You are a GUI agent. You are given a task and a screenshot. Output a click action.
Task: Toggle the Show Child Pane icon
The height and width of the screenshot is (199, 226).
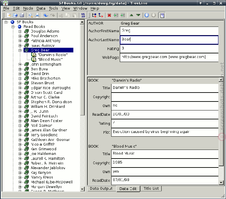[162, 15]
